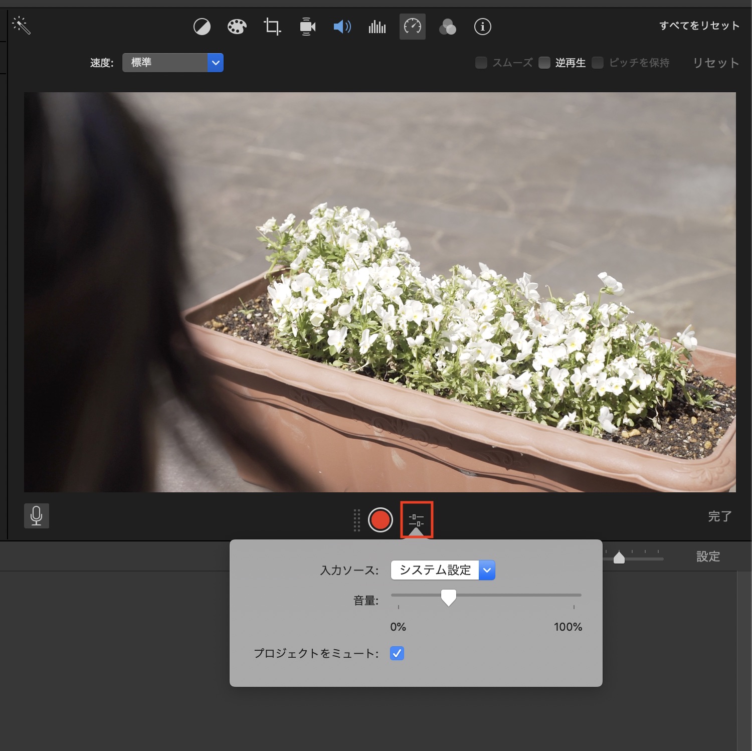Click the voiceover microphone button

pyautogui.click(x=37, y=516)
